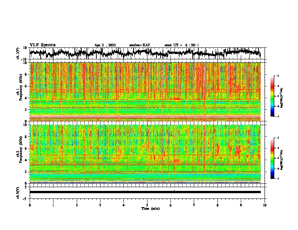Click time axis tick label "7"
Image resolution: width=298 pixels, height=230 pixels.
pos(194,205)
